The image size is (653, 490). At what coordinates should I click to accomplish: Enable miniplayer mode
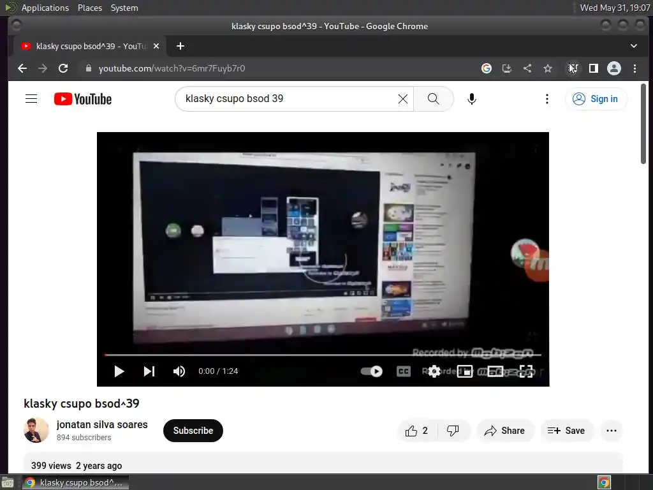pyautogui.click(x=465, y=371)
